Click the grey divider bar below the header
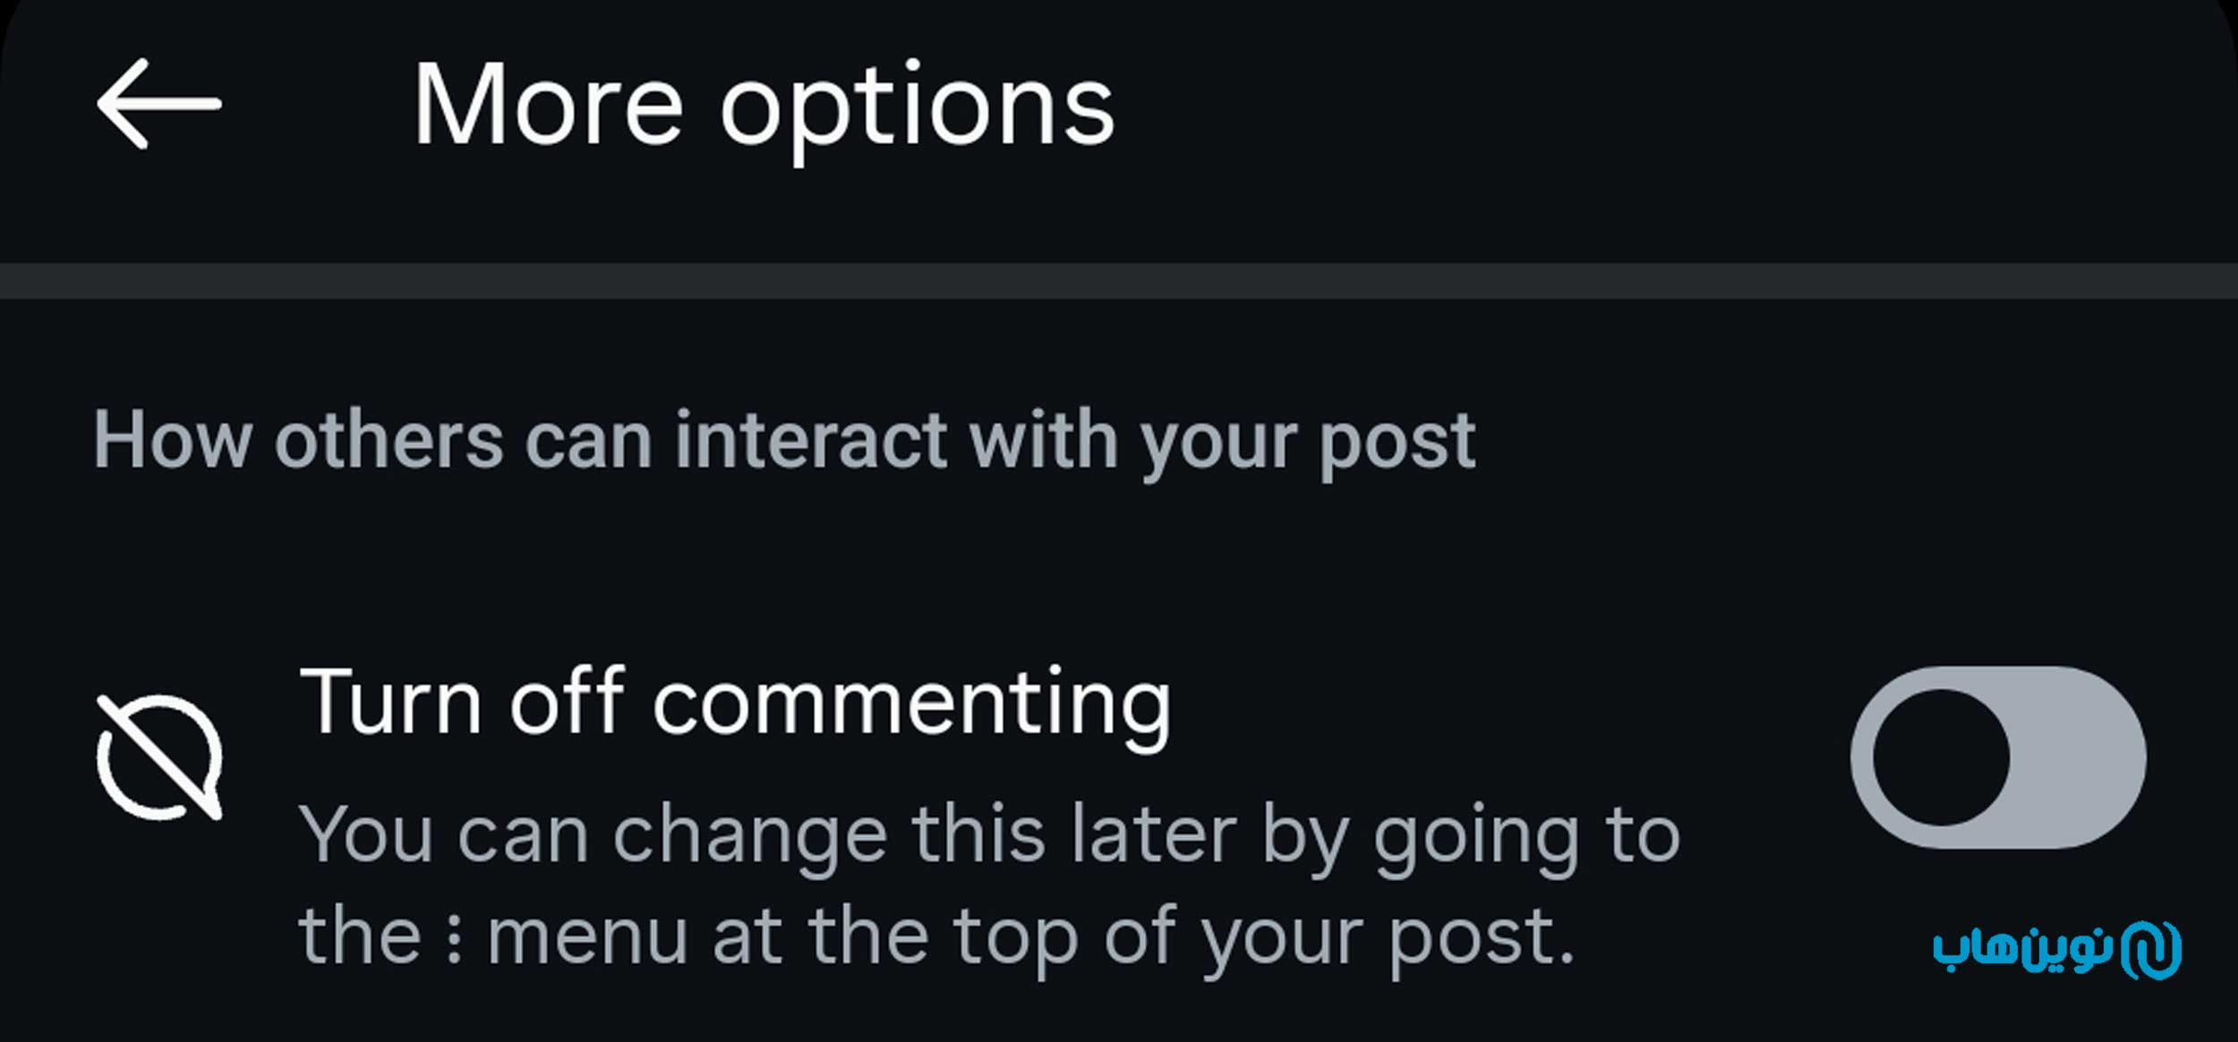Screen dimensions: 2238x1042 tap(1119, 280)
